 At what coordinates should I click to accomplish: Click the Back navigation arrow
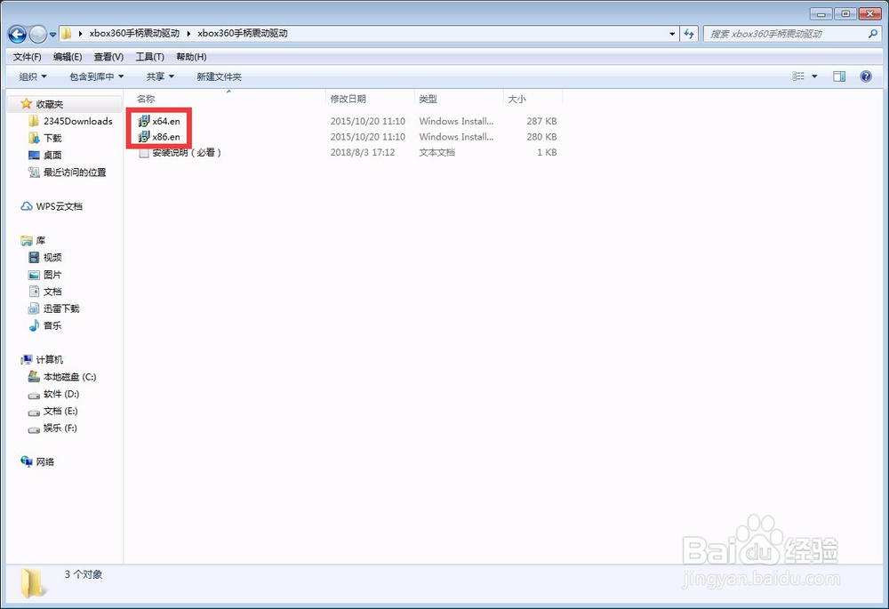[x=17, y=35]
